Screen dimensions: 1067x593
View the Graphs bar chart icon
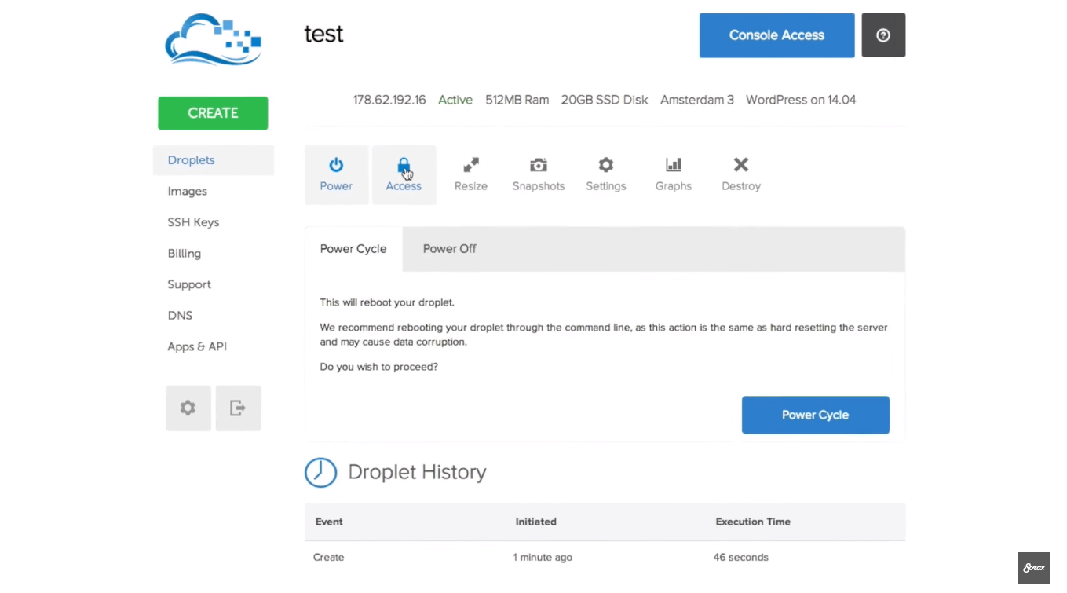point(674,166)
